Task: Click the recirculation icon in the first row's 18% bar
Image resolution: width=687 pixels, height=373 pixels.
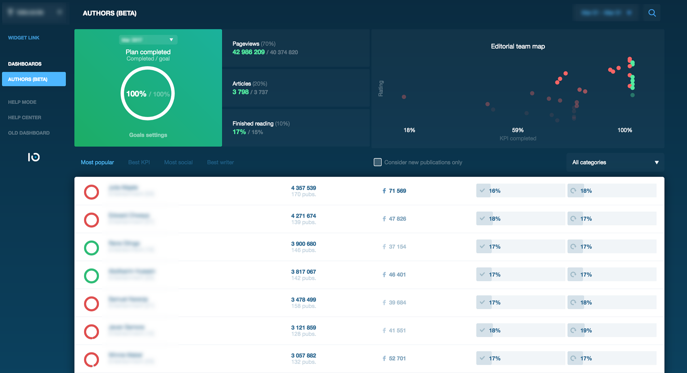Action: pyautogui.click(x=573, y=191)
